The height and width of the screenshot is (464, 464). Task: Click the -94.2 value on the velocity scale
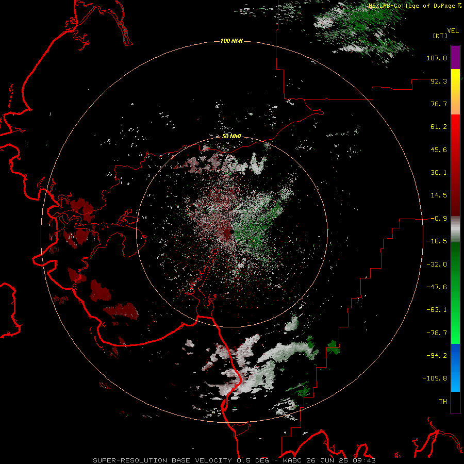[x=437, y=355]
